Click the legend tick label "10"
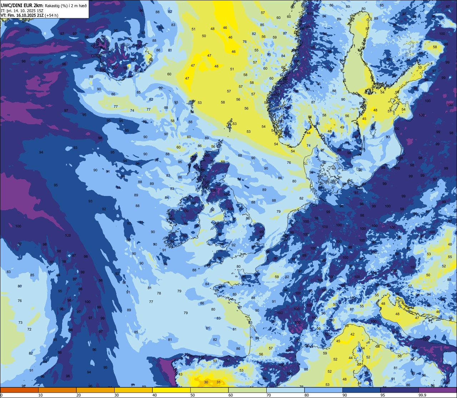This screenshot has width=457, height=398. [x=41, y=395]
